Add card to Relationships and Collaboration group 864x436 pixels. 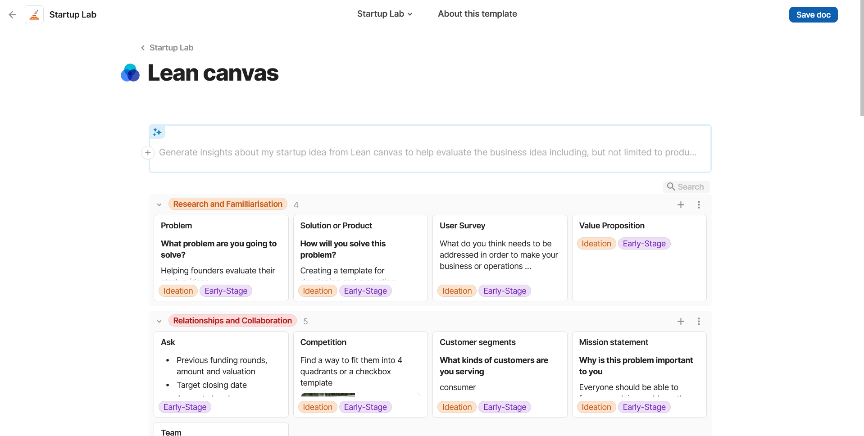(681, 322)
